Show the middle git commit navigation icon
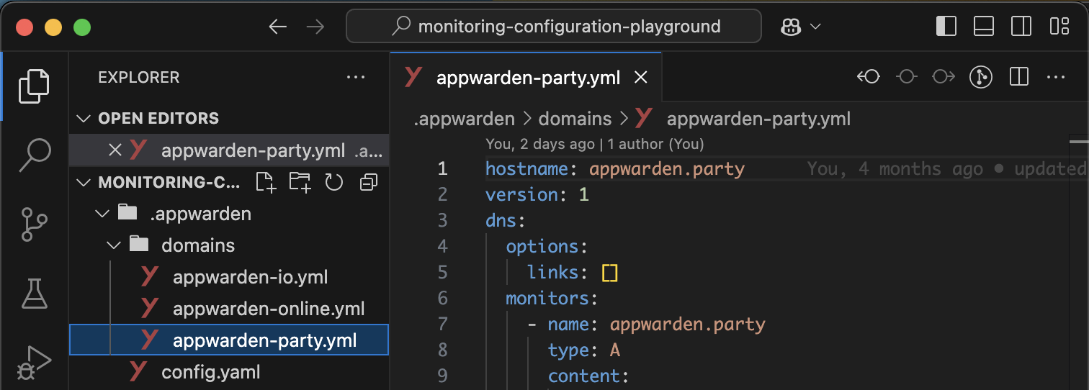 point(906,77)
